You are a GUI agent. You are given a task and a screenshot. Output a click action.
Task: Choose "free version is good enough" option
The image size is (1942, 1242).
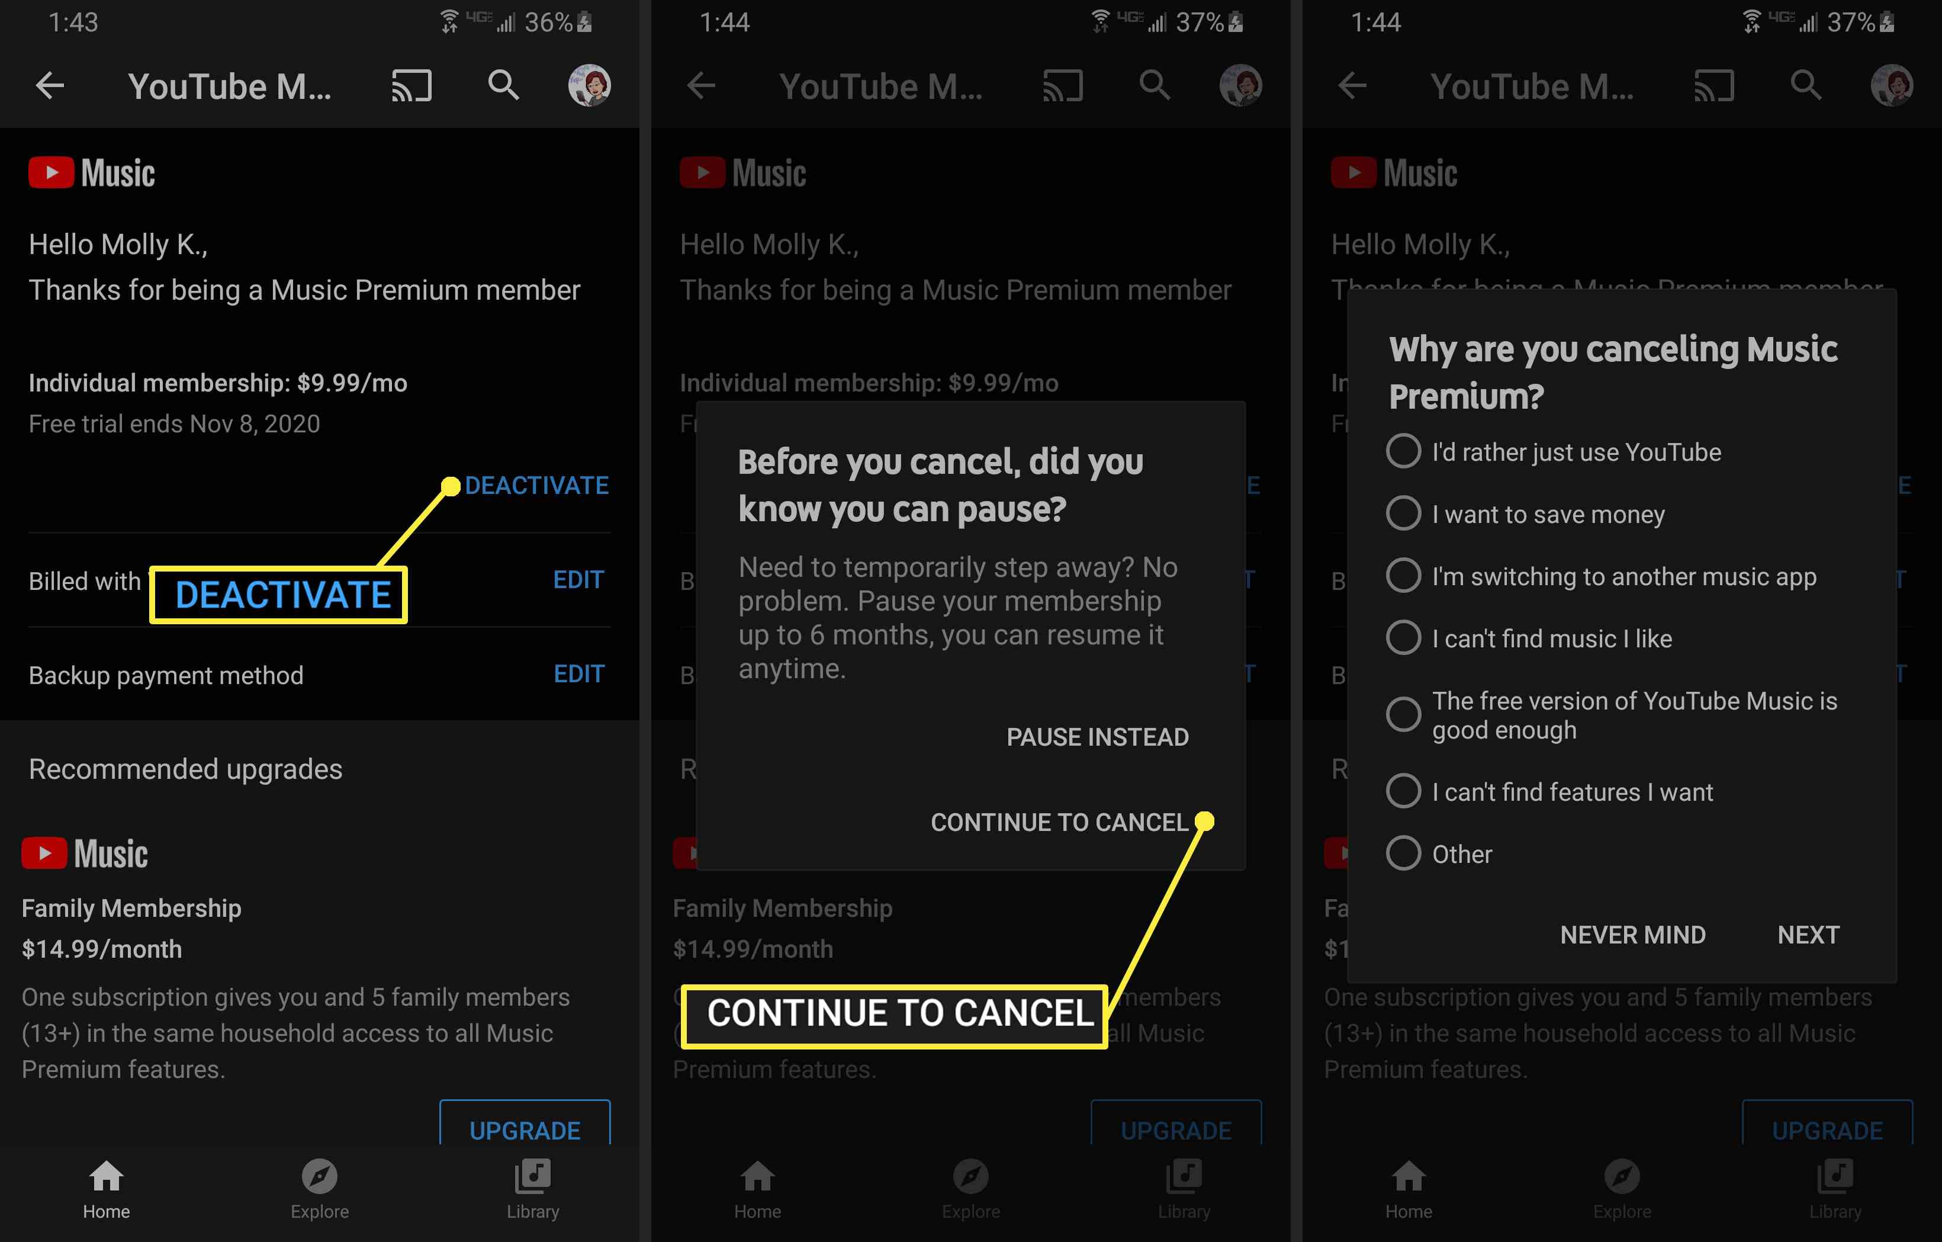1612,715
